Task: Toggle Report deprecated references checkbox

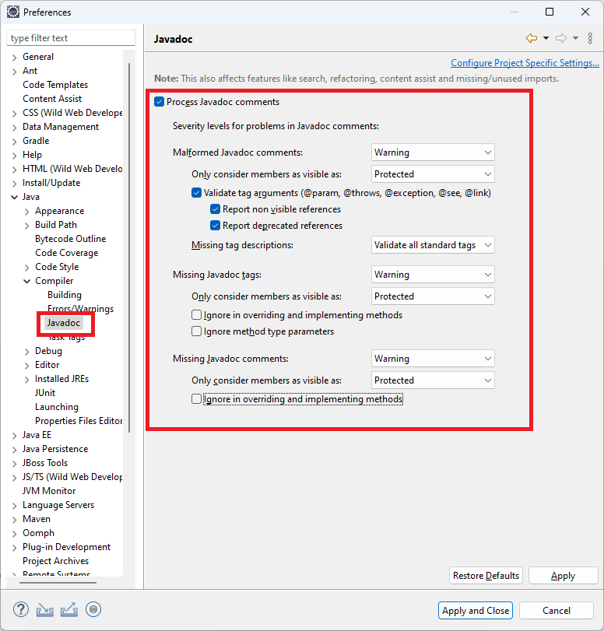Action: point(216,226)
